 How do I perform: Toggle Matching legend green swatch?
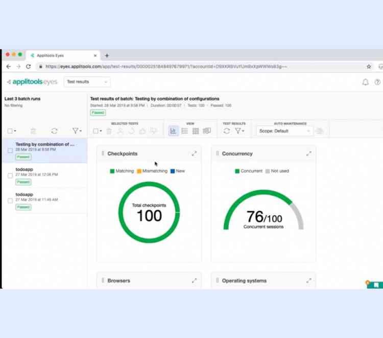pyautogui.click(x=112, y=171)
